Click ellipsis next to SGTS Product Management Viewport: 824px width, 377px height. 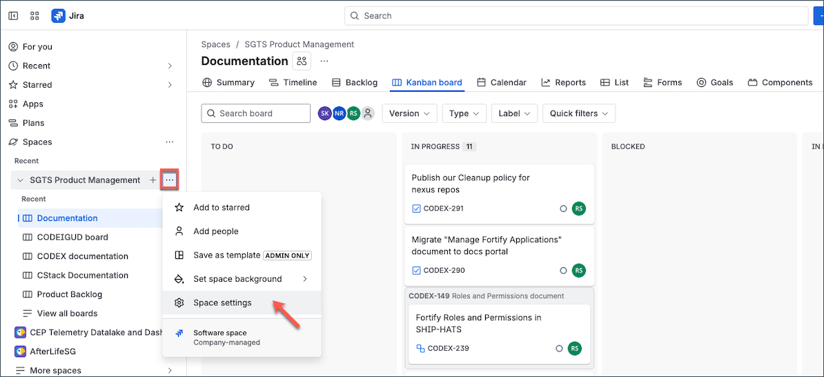coord(169,180)
